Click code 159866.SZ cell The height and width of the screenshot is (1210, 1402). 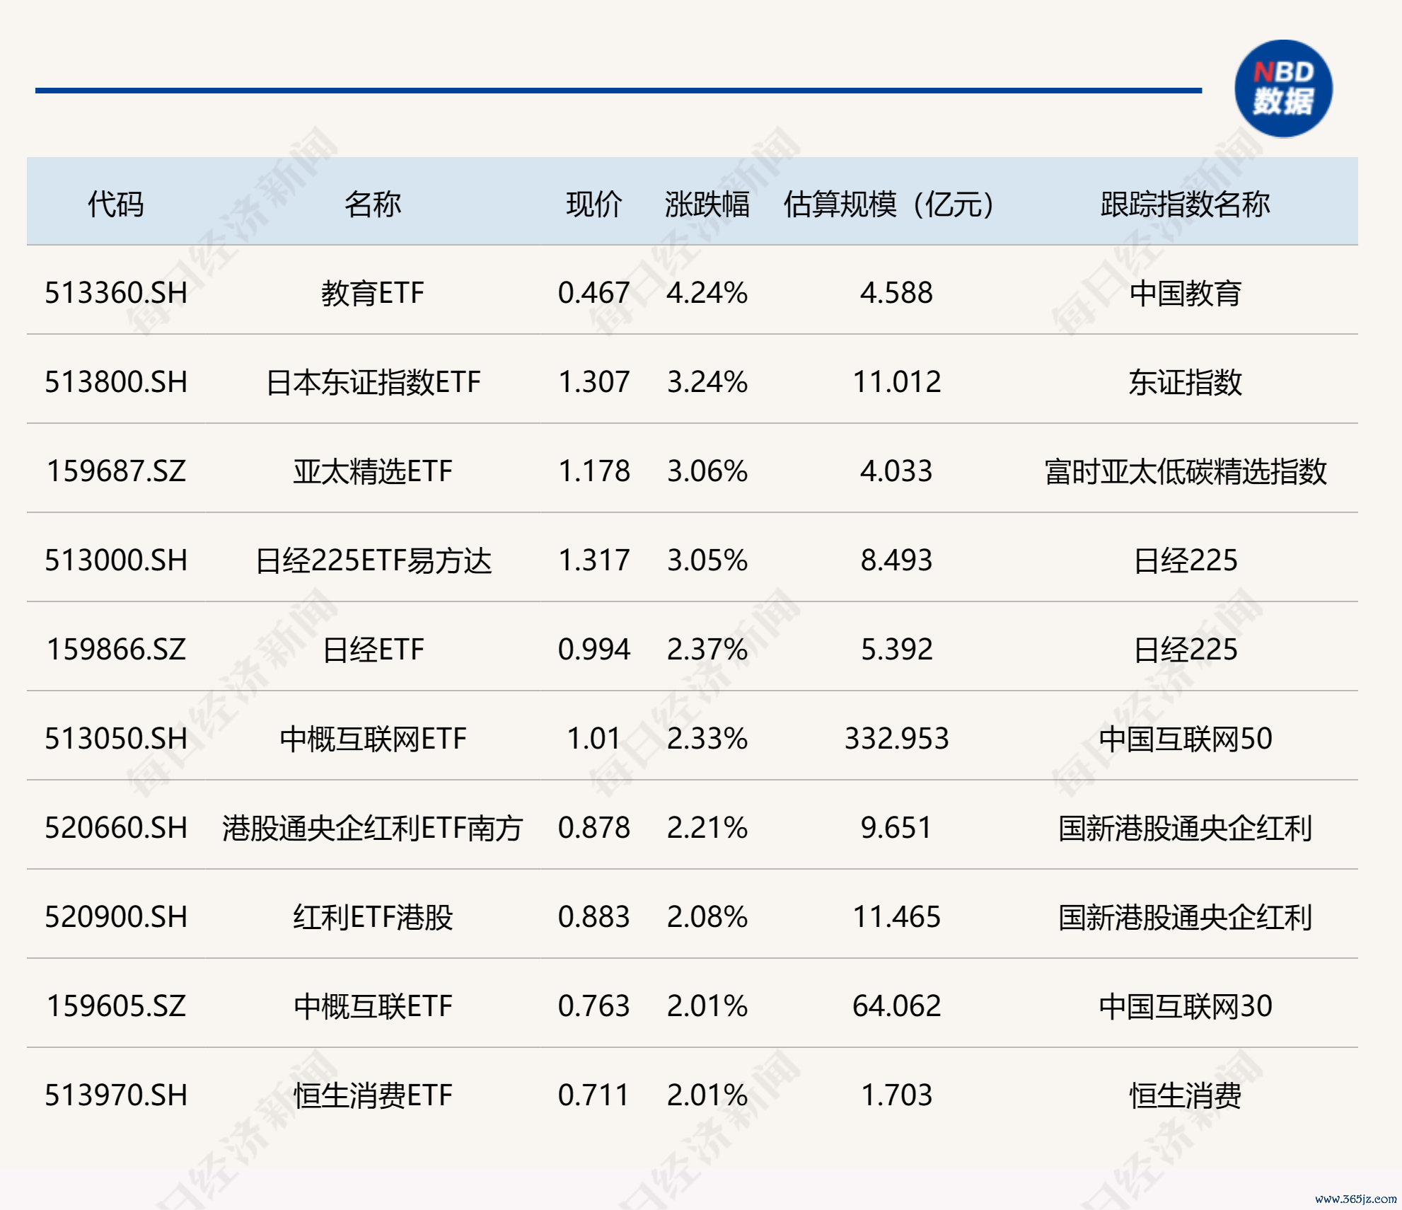tap(116, 650)
